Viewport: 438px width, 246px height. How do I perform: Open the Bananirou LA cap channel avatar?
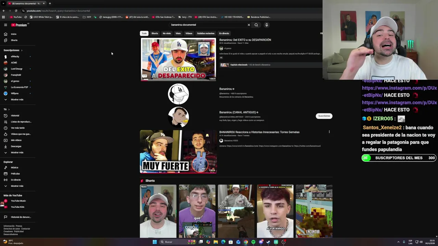(178, 94)
